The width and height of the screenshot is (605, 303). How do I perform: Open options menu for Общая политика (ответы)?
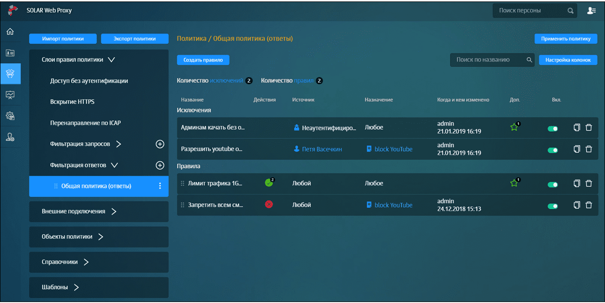(160, 186)
